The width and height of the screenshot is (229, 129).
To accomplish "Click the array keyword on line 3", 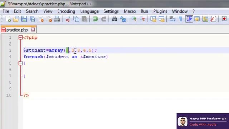I will (x=56, y=50).
